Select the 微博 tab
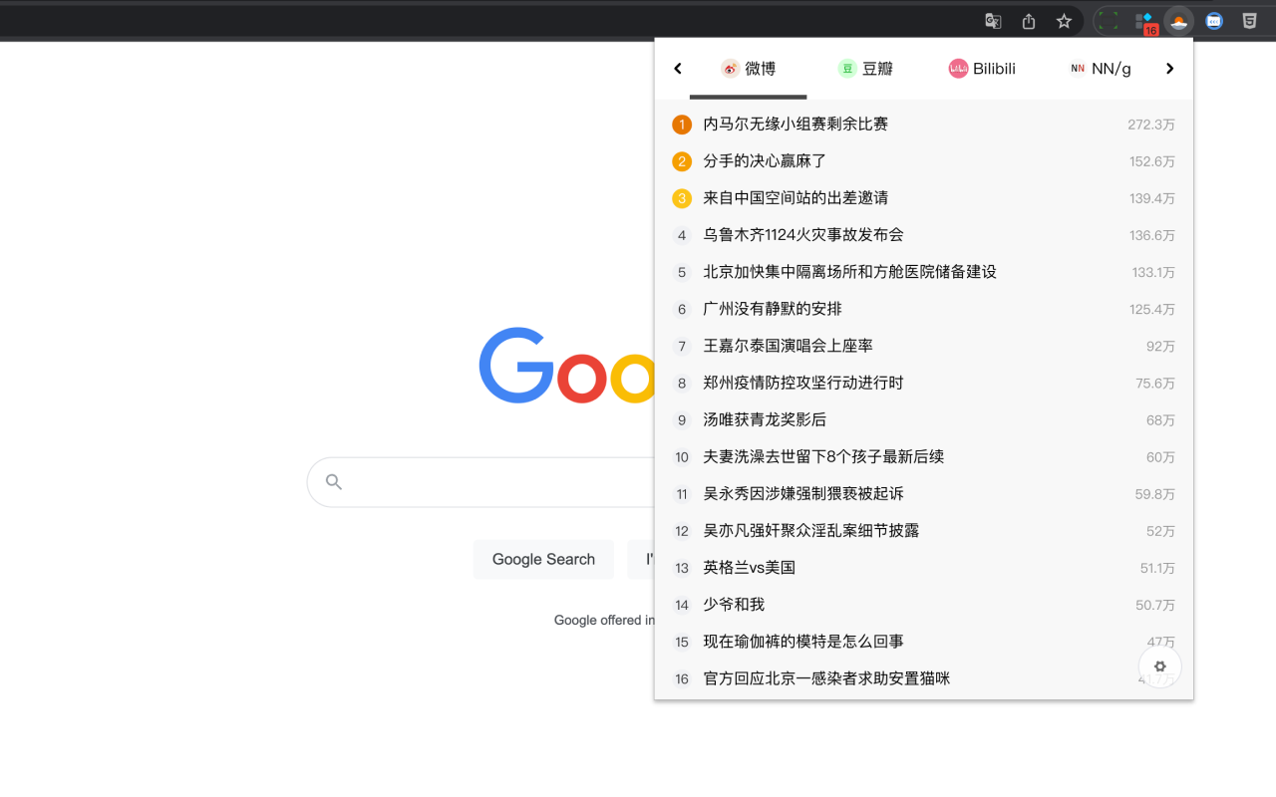1276x797 pixels. pyautogui.click(x=748, y=69)
